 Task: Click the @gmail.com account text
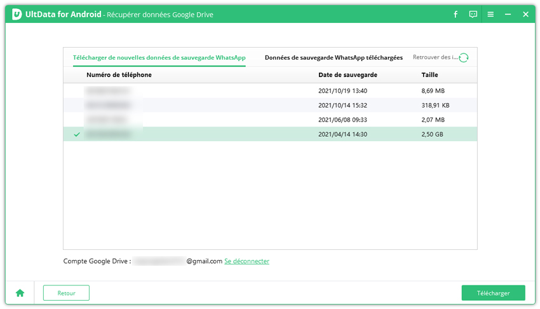[x=205, y=261]
